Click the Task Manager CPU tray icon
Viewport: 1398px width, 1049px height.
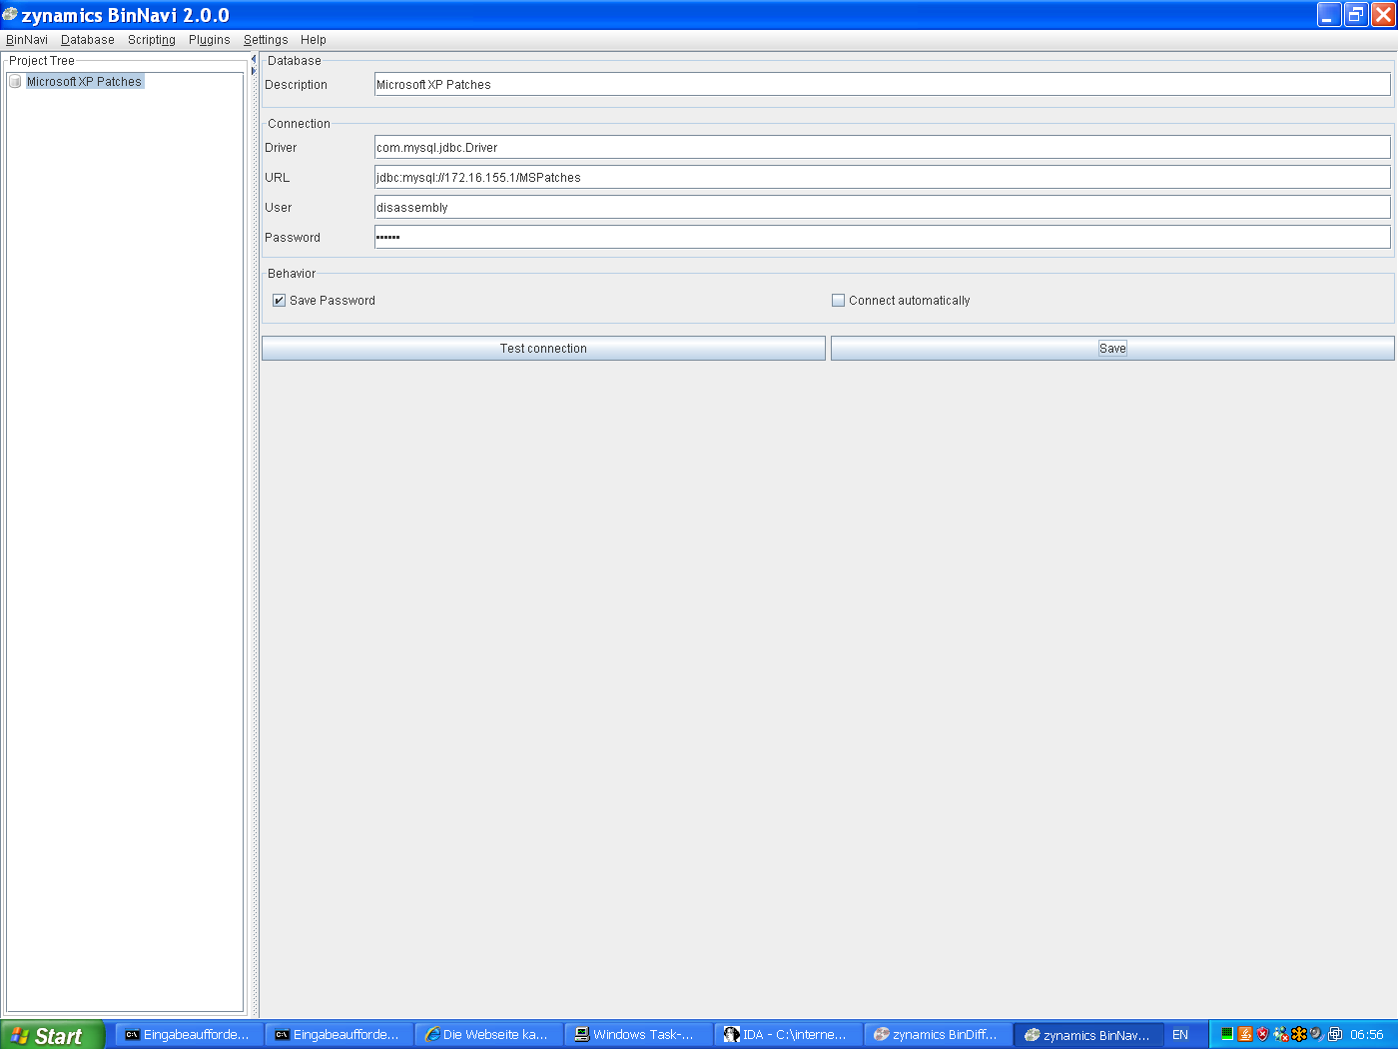pos(1227,1034)
